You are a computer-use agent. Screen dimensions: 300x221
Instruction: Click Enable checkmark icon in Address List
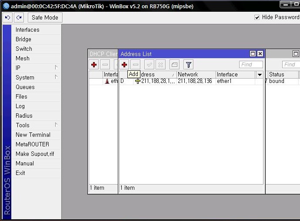[149, 65]
